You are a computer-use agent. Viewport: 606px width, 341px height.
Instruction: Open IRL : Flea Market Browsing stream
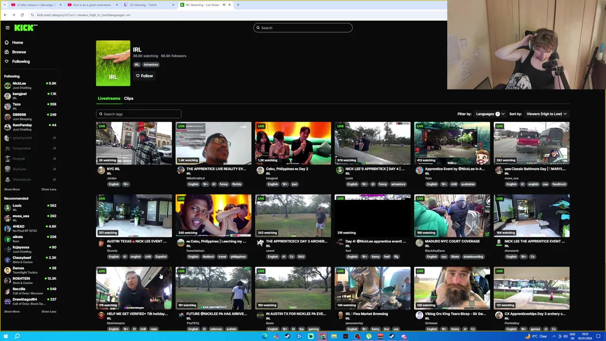373,288
